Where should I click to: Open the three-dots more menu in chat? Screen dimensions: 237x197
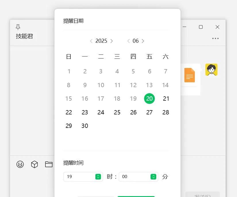(x=215, y=38)
